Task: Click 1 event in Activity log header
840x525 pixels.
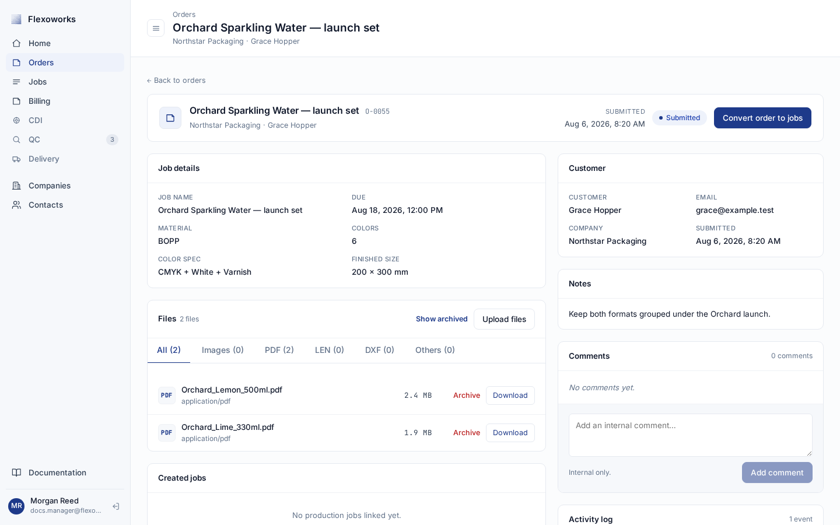Action: pyautogui.click(x=800, y=519)
